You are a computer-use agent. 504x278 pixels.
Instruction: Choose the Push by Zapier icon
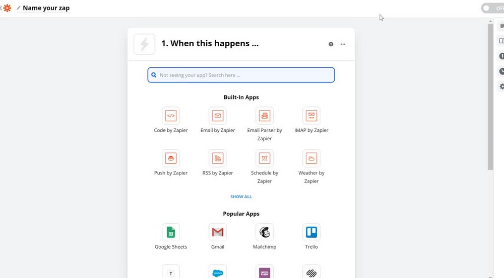click(x=171, y=158)
